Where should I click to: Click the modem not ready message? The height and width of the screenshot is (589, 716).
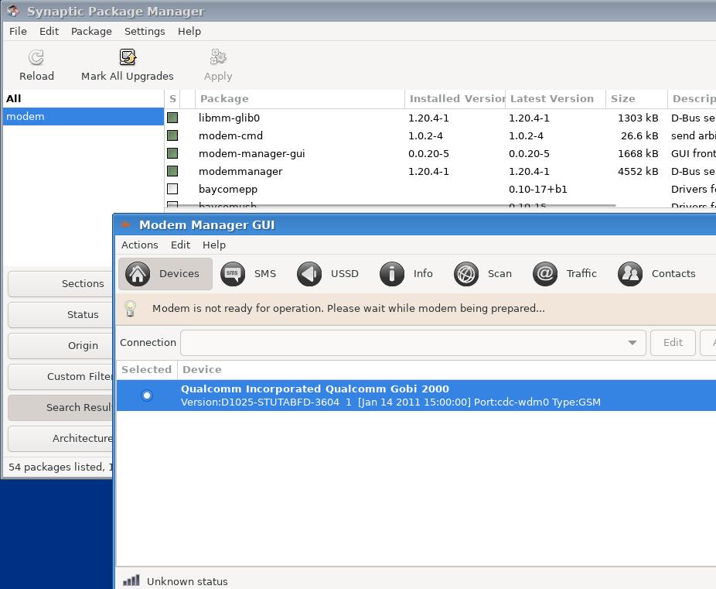349,309
